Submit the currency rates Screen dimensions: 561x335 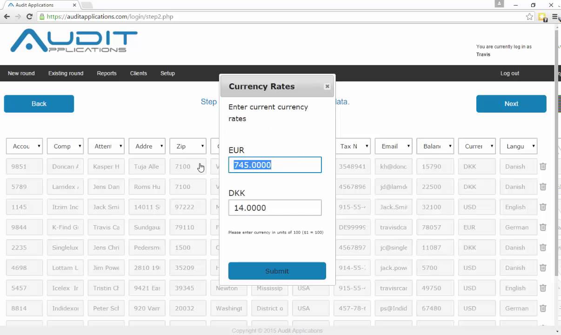(x=277, y=271)
